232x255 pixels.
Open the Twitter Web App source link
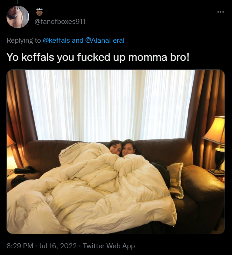point(109,246)
